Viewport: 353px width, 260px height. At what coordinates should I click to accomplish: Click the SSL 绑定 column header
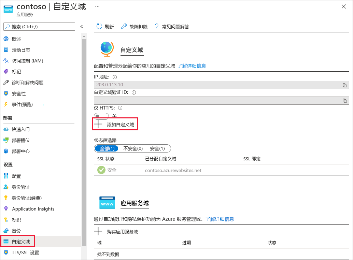[252, 159]
